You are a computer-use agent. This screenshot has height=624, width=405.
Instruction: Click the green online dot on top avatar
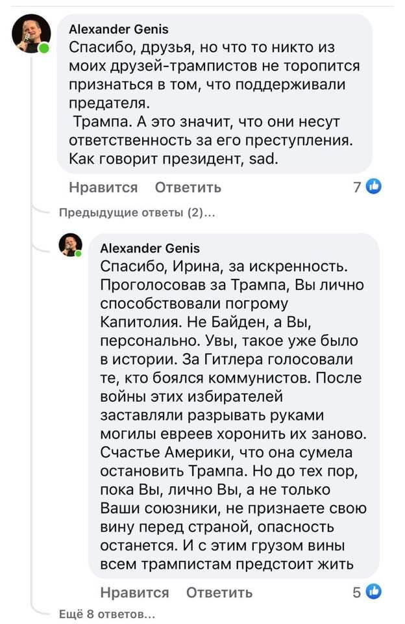click(44, 49)
